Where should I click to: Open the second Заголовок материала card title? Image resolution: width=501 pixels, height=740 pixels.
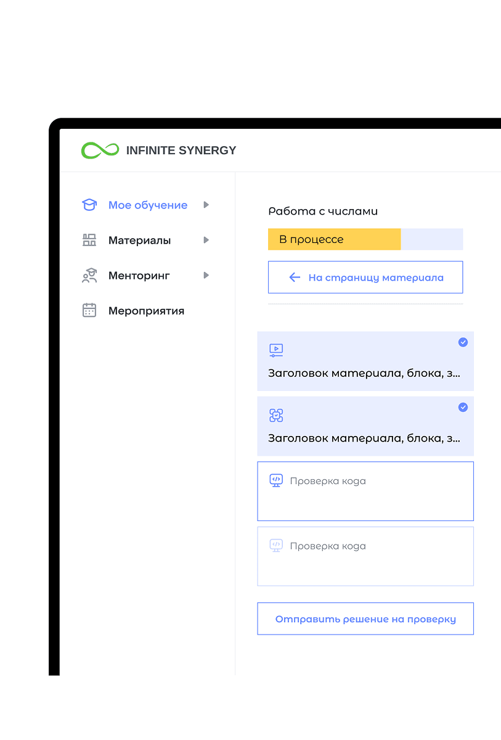(x=364, y=438)
